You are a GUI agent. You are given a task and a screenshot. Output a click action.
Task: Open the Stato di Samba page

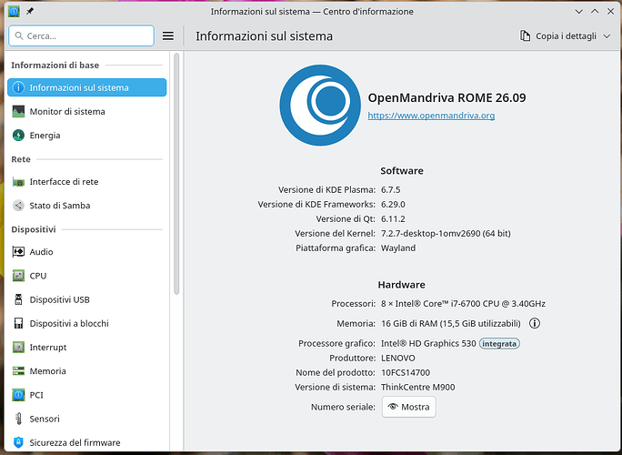point(87,206)
